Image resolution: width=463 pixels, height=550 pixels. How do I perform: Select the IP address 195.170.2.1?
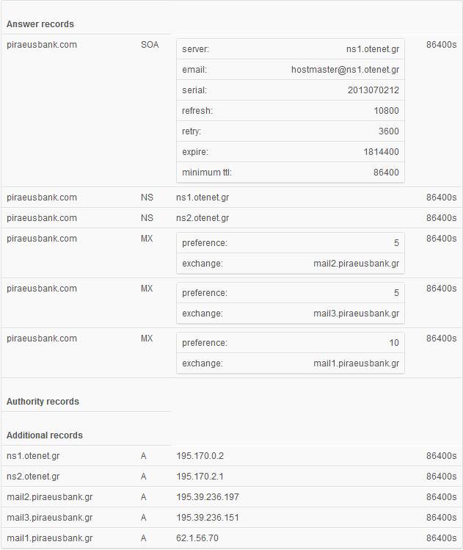pos(200,477)
